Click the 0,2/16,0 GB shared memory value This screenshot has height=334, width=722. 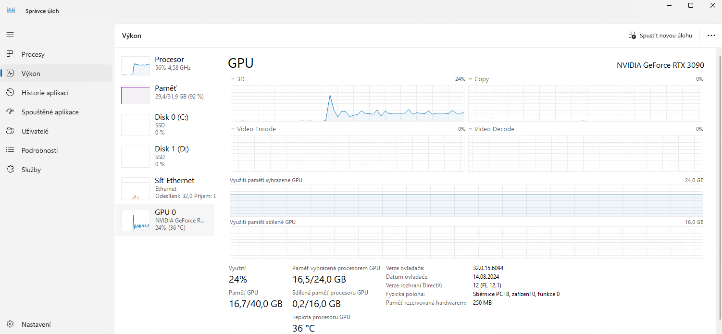click(x=316, y=304)
